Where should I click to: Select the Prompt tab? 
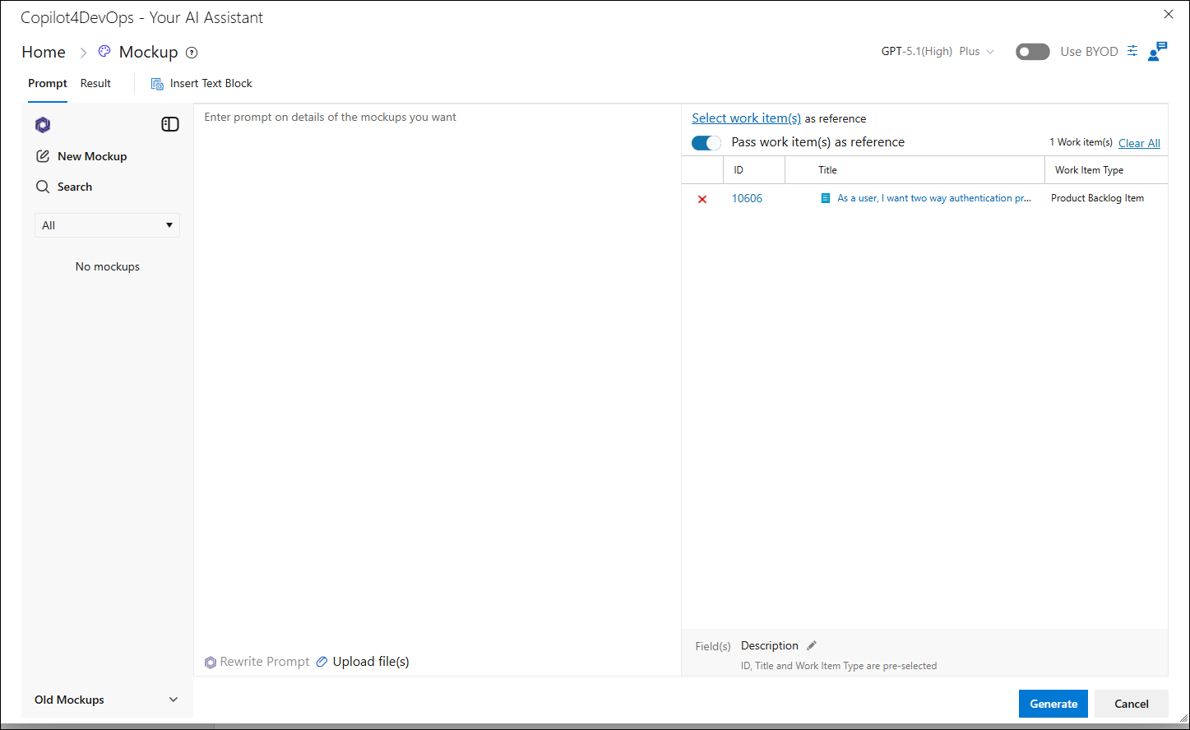click(x=48, y=84)
